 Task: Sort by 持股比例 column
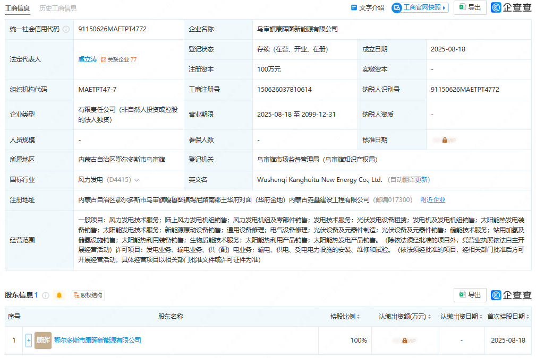click(x=345, y=317)
